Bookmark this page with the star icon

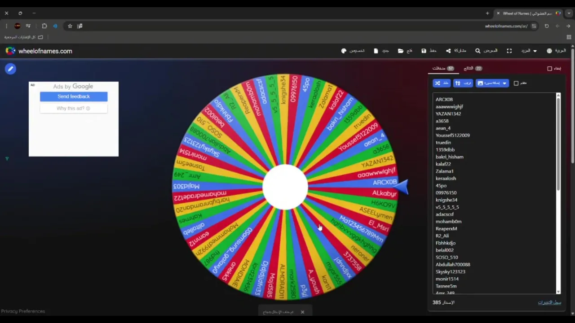tap(70, 26)
